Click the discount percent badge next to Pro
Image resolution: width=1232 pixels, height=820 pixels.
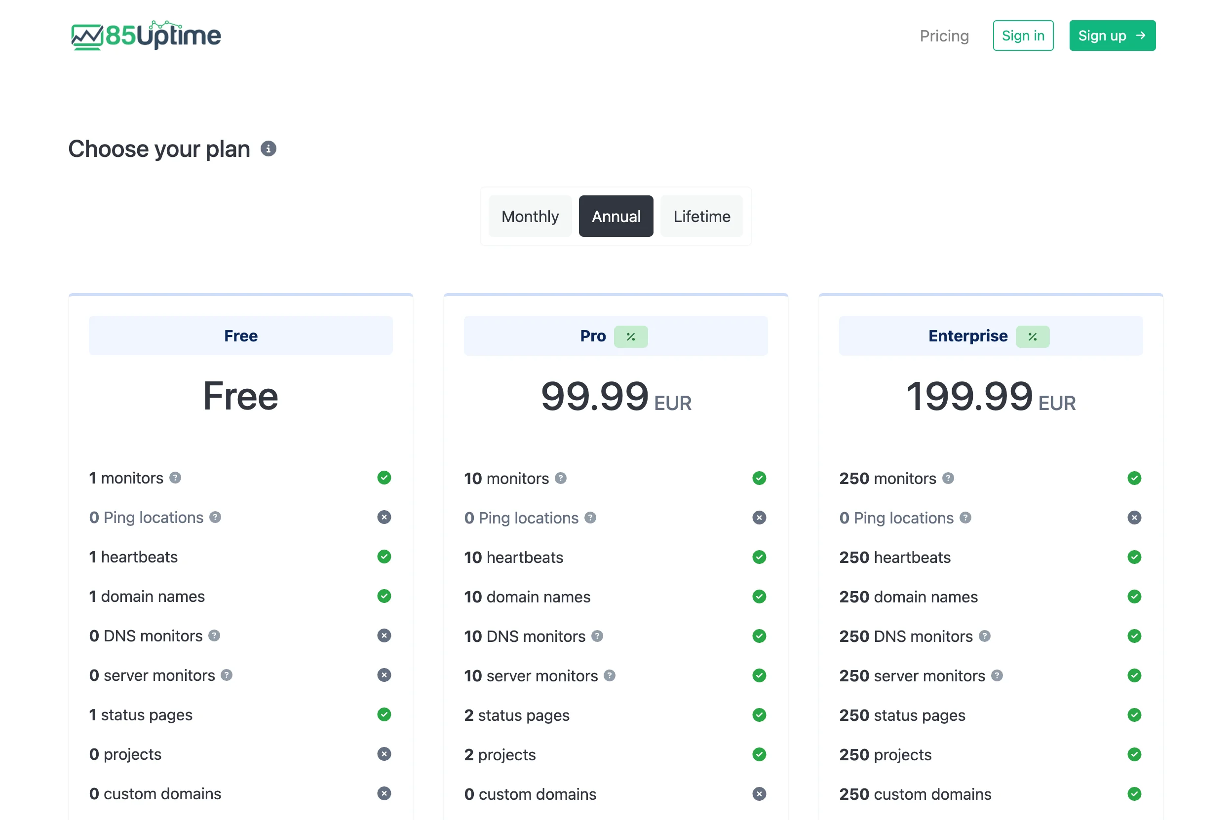tap(630, 337)
